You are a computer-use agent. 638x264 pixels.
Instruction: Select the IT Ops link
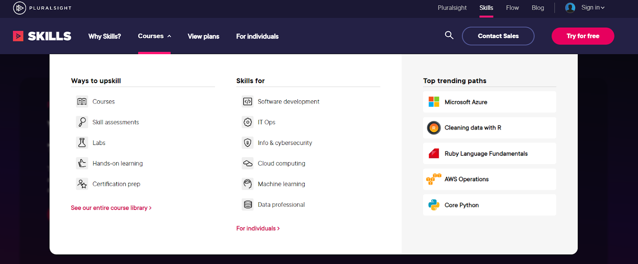[266, 122]
